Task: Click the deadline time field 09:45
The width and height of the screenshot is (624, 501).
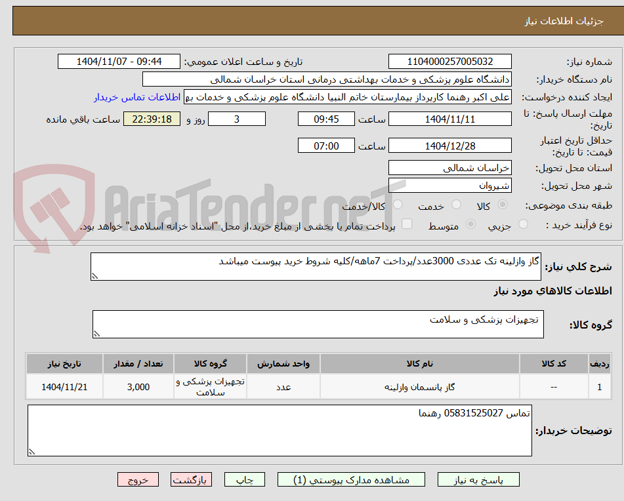Action: 326,119
